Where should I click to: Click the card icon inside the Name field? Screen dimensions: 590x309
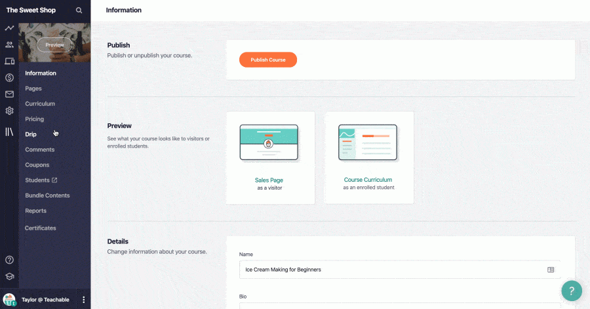[x=551, y=270]
